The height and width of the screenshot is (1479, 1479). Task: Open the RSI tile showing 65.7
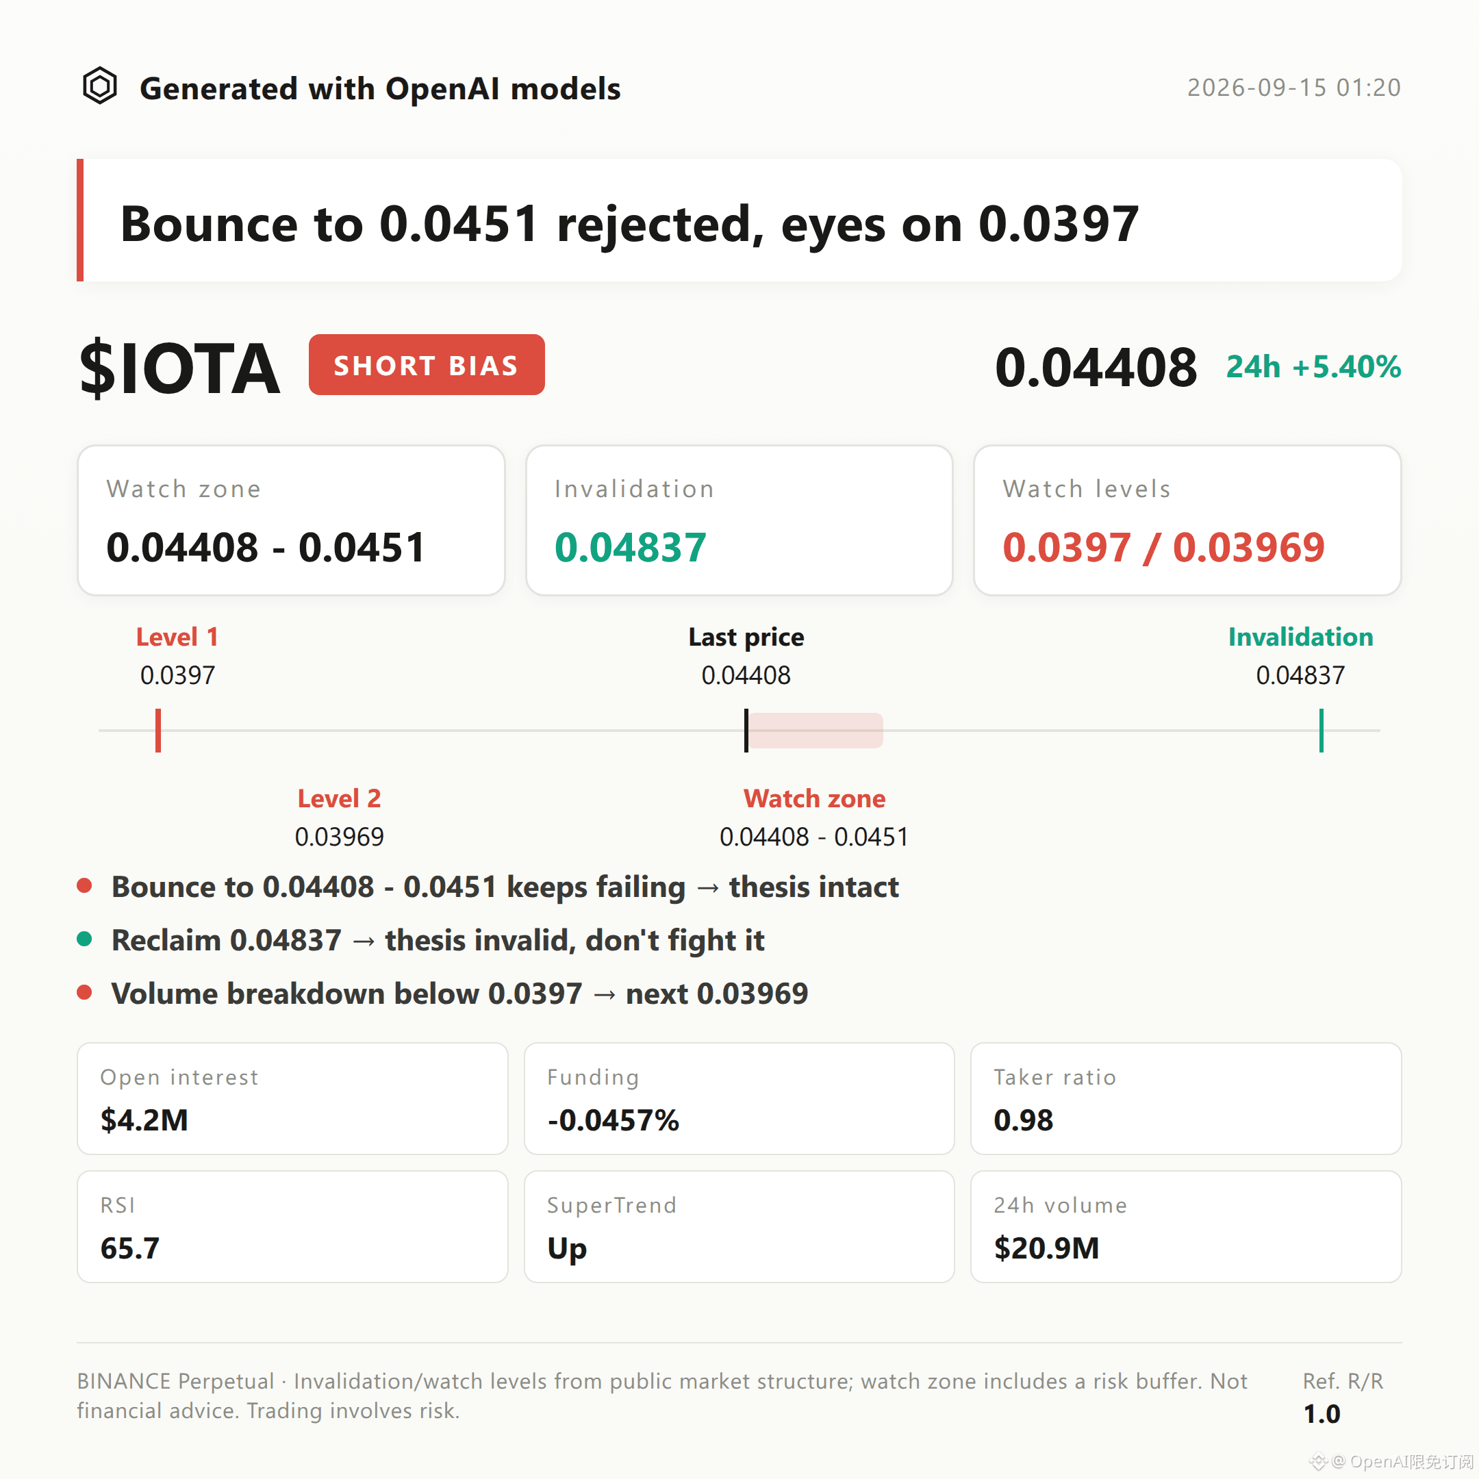[292, 1226]
